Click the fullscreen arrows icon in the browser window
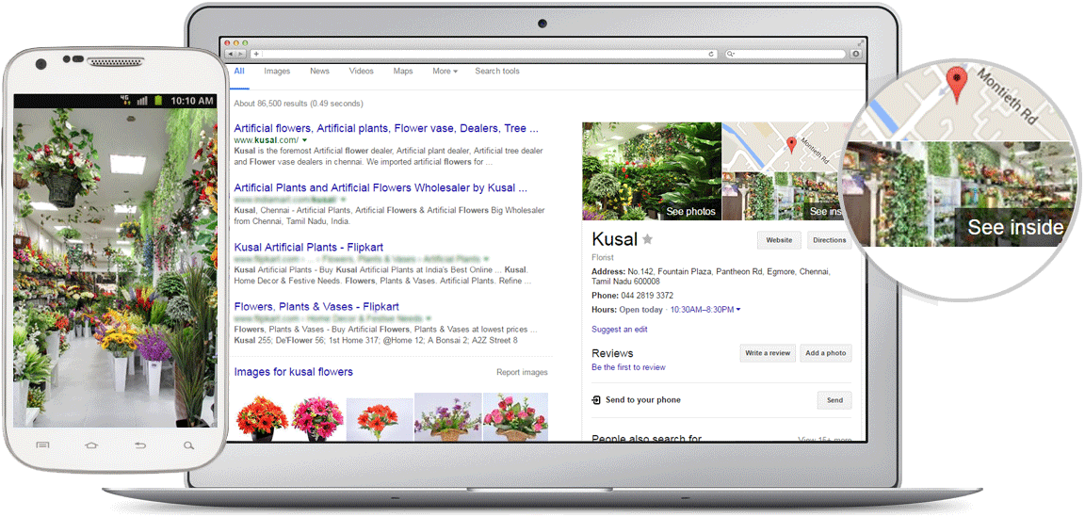 [861, 43]
